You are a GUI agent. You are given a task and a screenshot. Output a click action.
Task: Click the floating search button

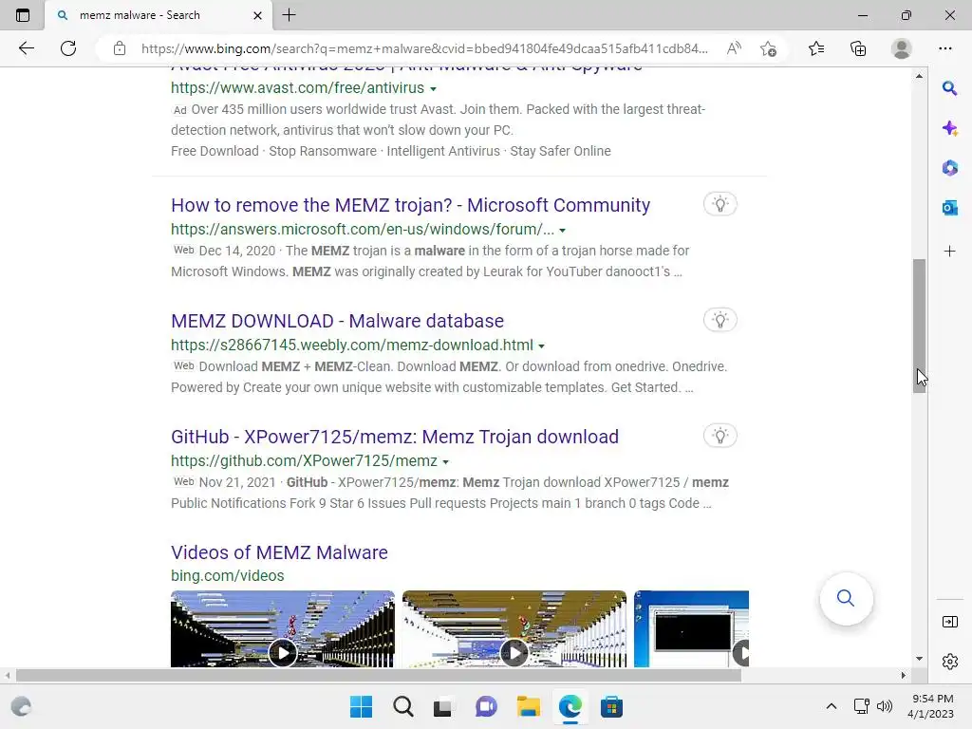tap(846, 598)
